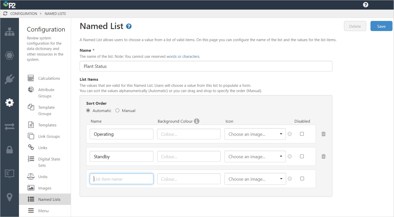
Task: Click the help icon in top bar
Action: (x=365, y=5)
